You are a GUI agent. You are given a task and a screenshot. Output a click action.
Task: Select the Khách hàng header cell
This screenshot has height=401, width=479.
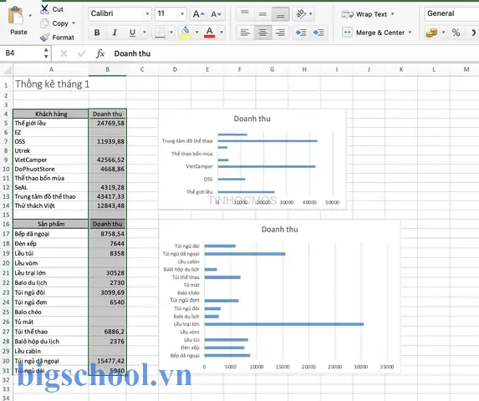(x=51, y=114)
